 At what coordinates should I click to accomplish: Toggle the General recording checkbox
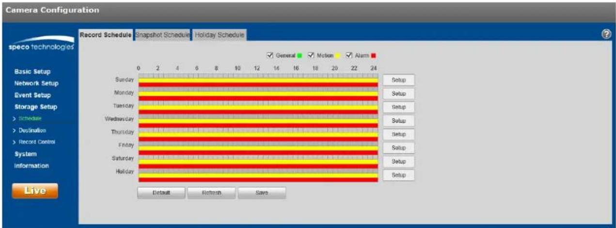271,55
